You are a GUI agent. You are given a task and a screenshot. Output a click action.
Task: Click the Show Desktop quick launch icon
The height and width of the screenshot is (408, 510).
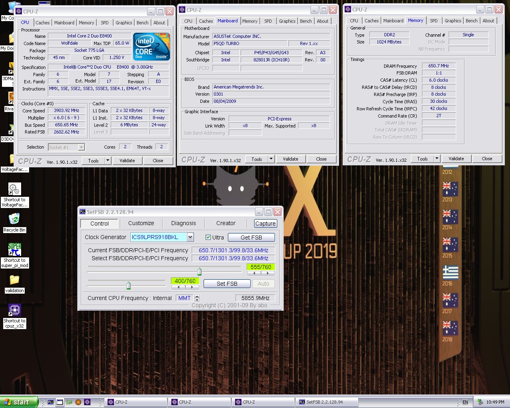tap(60, 402)
